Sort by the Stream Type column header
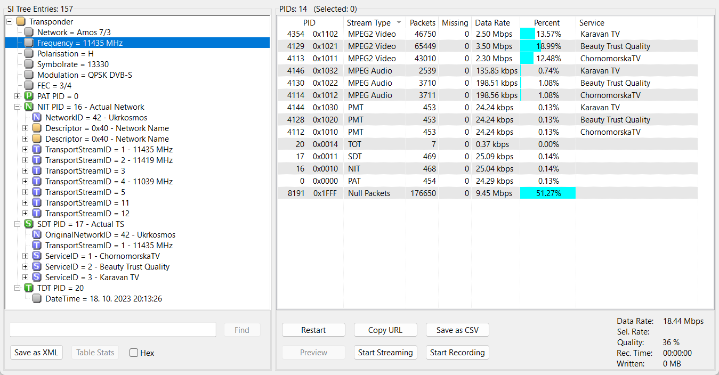 (x=375, y=23)
